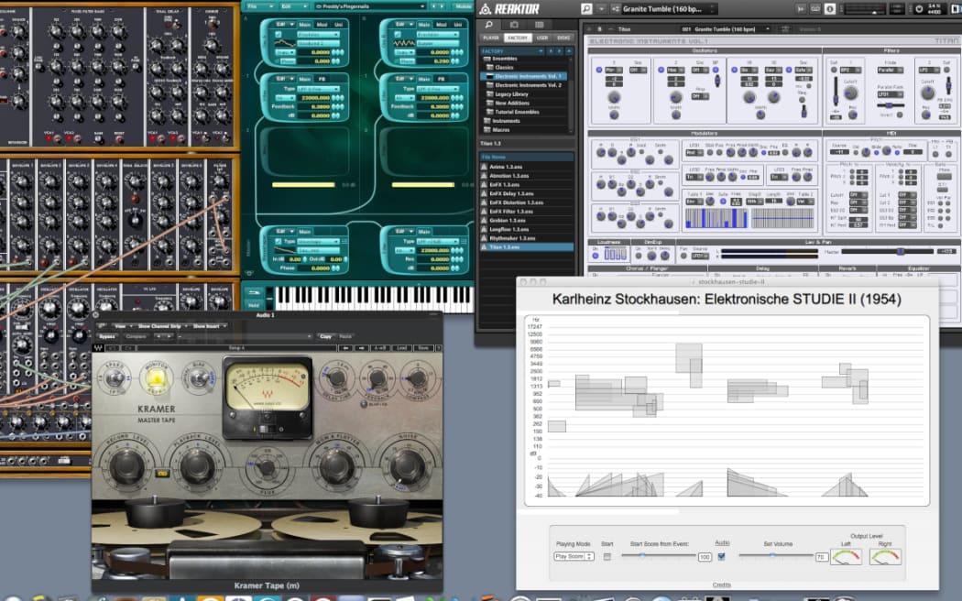Click the Classics folder icon in Reaktor
962x601 pixels.
pos(489,68)
